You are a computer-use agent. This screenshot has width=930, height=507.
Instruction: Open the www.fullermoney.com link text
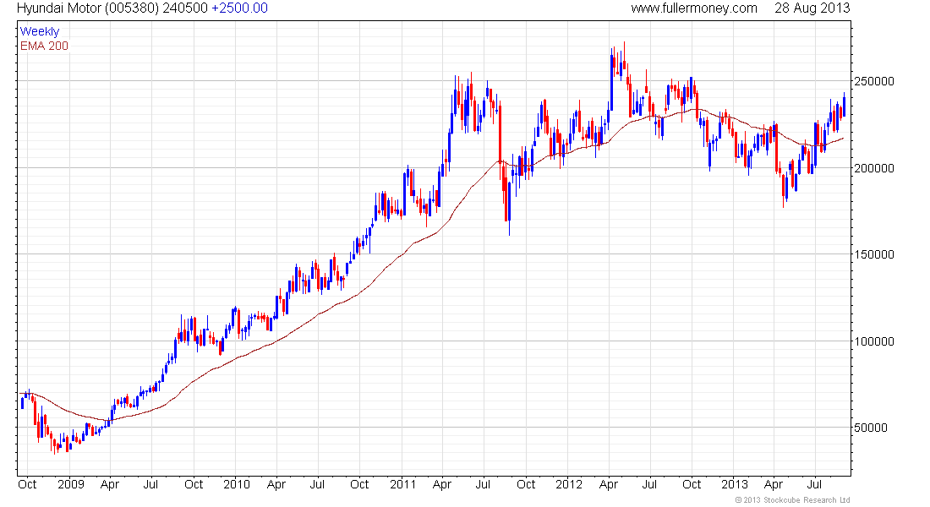click(694, 8)
